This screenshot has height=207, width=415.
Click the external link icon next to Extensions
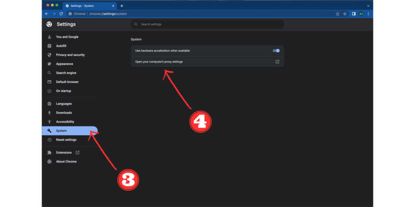tap(77, 152)
